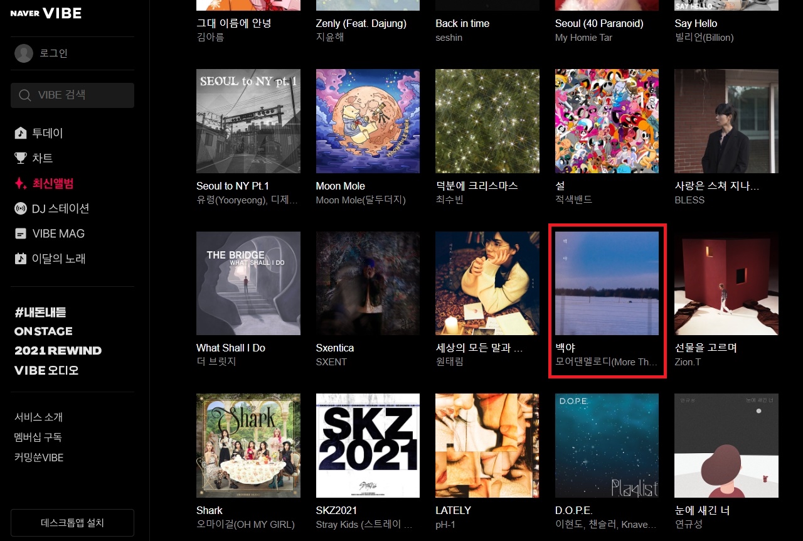This screenshot has height=541, width=803.
Task: Open 2021 REWIND from the sidebar
Action: coord(58,351)
